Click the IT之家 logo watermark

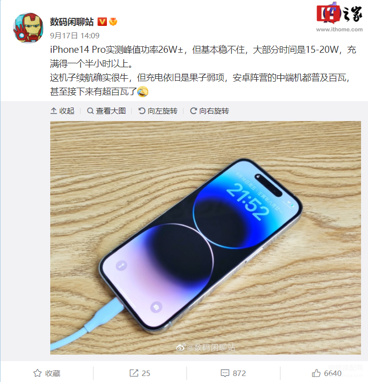click(340, 13)
